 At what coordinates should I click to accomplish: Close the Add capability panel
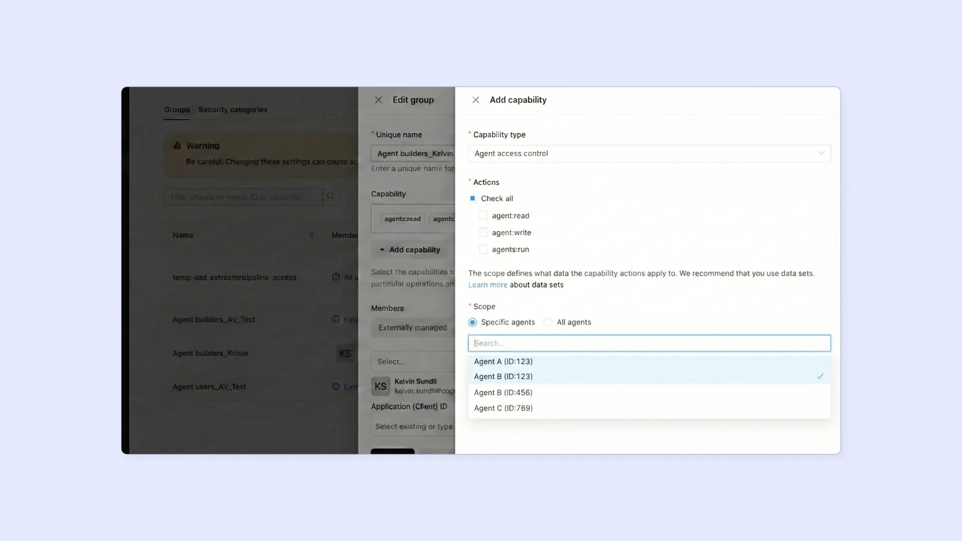tap(475, 100)
